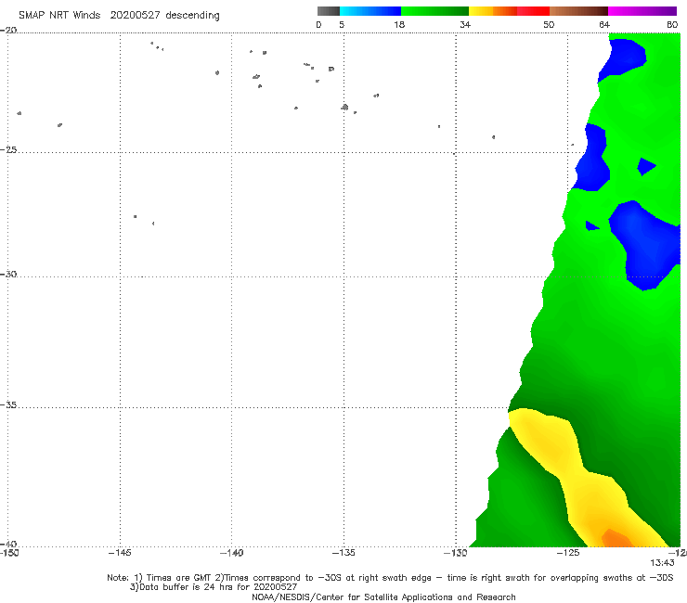Click the colorbar label 5
687x603 pixels.
pos(342,25)
